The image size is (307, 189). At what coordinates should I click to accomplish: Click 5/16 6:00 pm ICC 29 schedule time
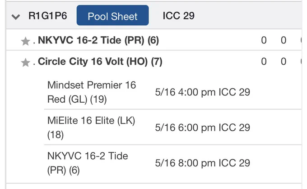tap(202, 128)
